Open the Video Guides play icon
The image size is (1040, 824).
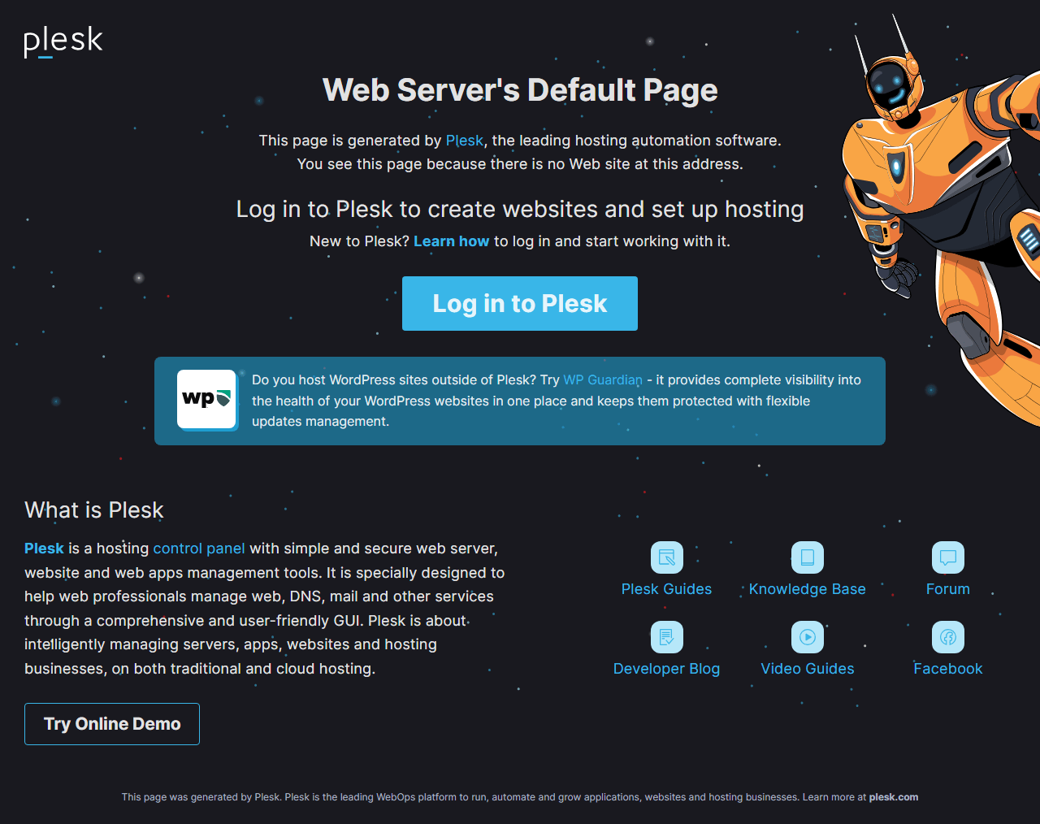tap(807, 637)
